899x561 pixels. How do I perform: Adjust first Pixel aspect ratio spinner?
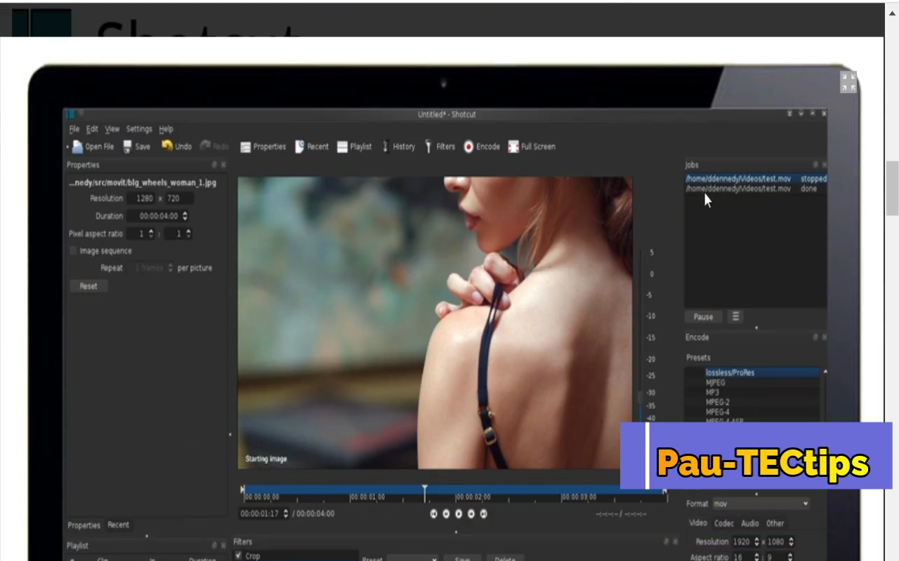(151, 234)
